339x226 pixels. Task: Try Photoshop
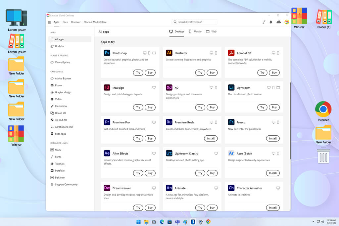138,72
